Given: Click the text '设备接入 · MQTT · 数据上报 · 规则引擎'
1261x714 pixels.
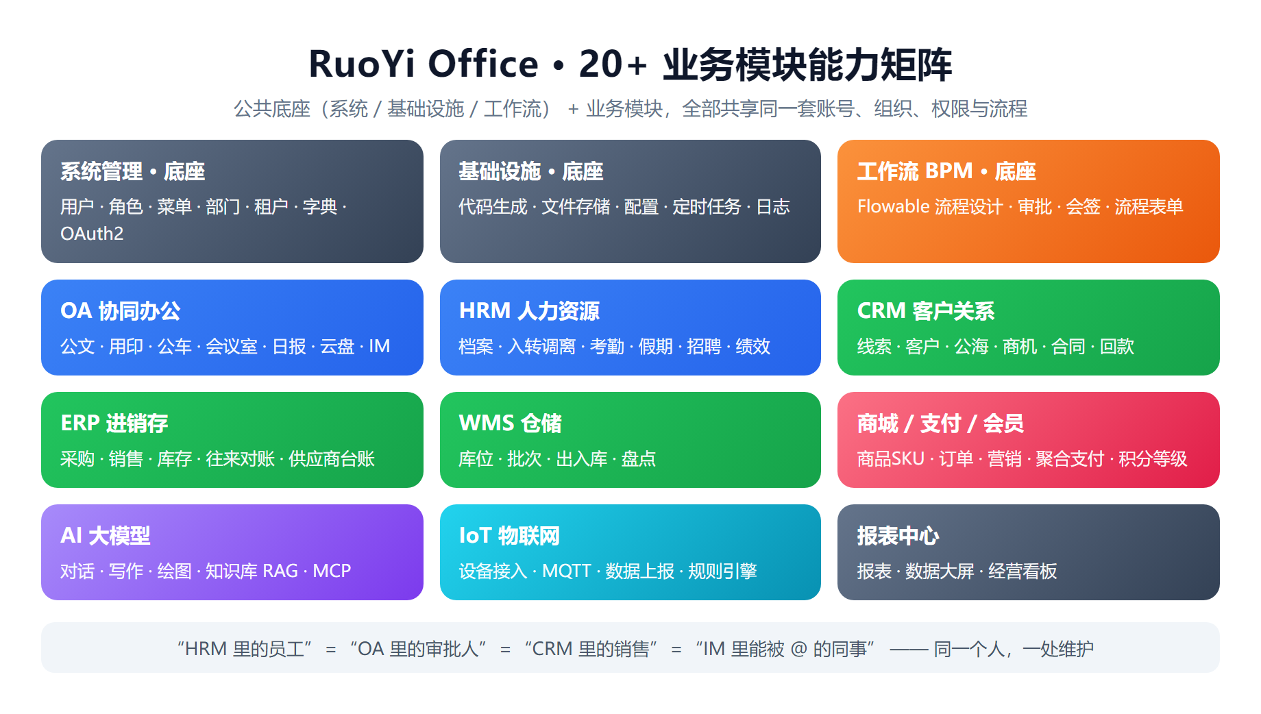Looking at the screenshot, I should (608, 571).
